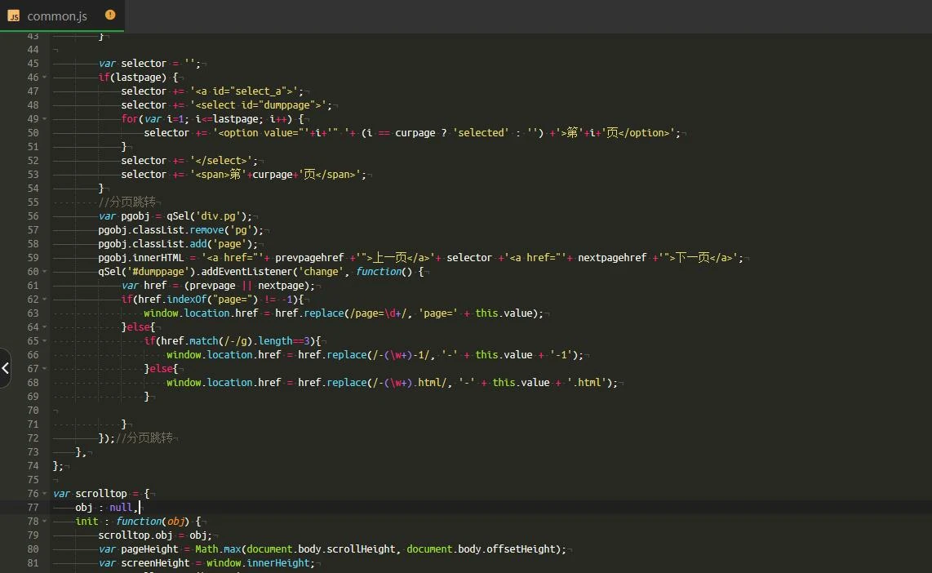Click line number 53 in the gutter
Screen dimensions: 932x573
(x=33, y=175)
